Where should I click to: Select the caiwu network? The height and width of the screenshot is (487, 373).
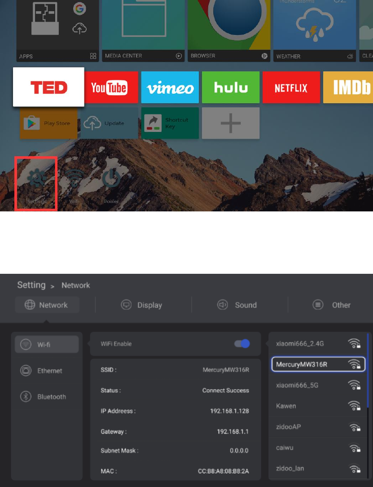[x=318, y=448]
